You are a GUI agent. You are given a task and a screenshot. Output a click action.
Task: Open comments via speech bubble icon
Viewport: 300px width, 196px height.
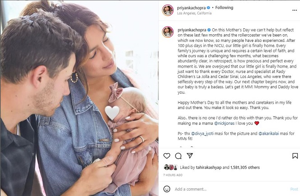click(178, 156)
